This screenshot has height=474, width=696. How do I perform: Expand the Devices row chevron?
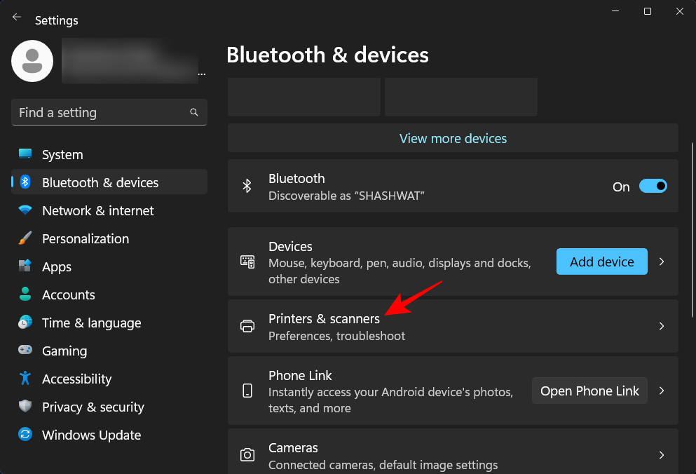(661, 262)
